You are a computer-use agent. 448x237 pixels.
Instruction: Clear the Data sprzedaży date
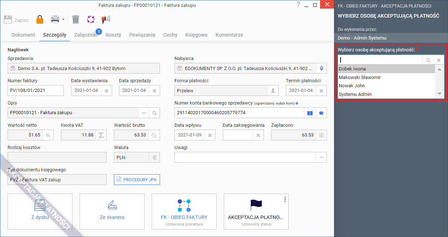[x=154, y=90]
